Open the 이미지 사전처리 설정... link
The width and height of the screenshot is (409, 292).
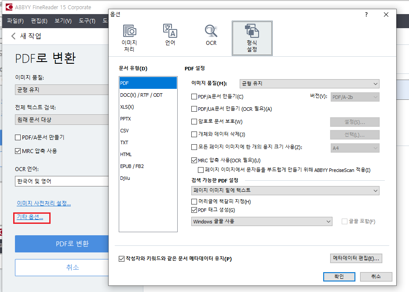44,203
